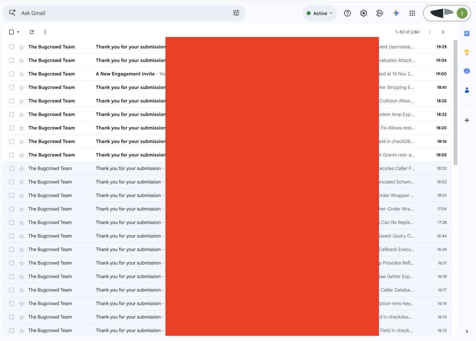Image resolution: width=476 pixels, height=341 pixels.
Task: Star the New Engagement Invite email
Action: tap(21, 74)
